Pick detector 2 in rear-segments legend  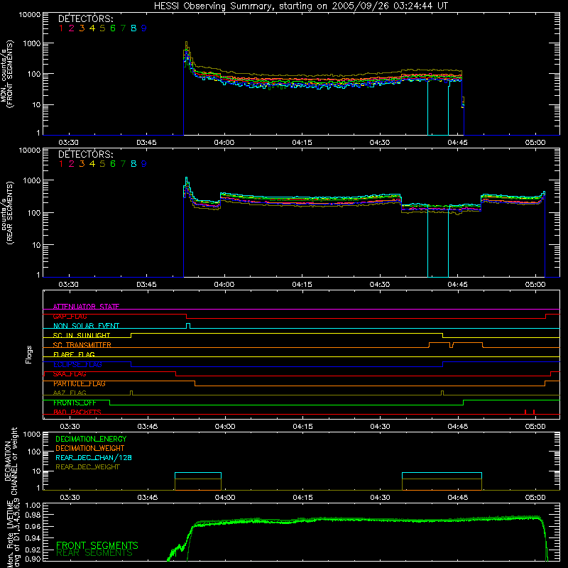coord(72,164)
